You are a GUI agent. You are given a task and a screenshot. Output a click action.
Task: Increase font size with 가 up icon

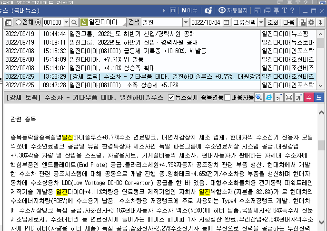pyautogui.click(x=299, y=97)
